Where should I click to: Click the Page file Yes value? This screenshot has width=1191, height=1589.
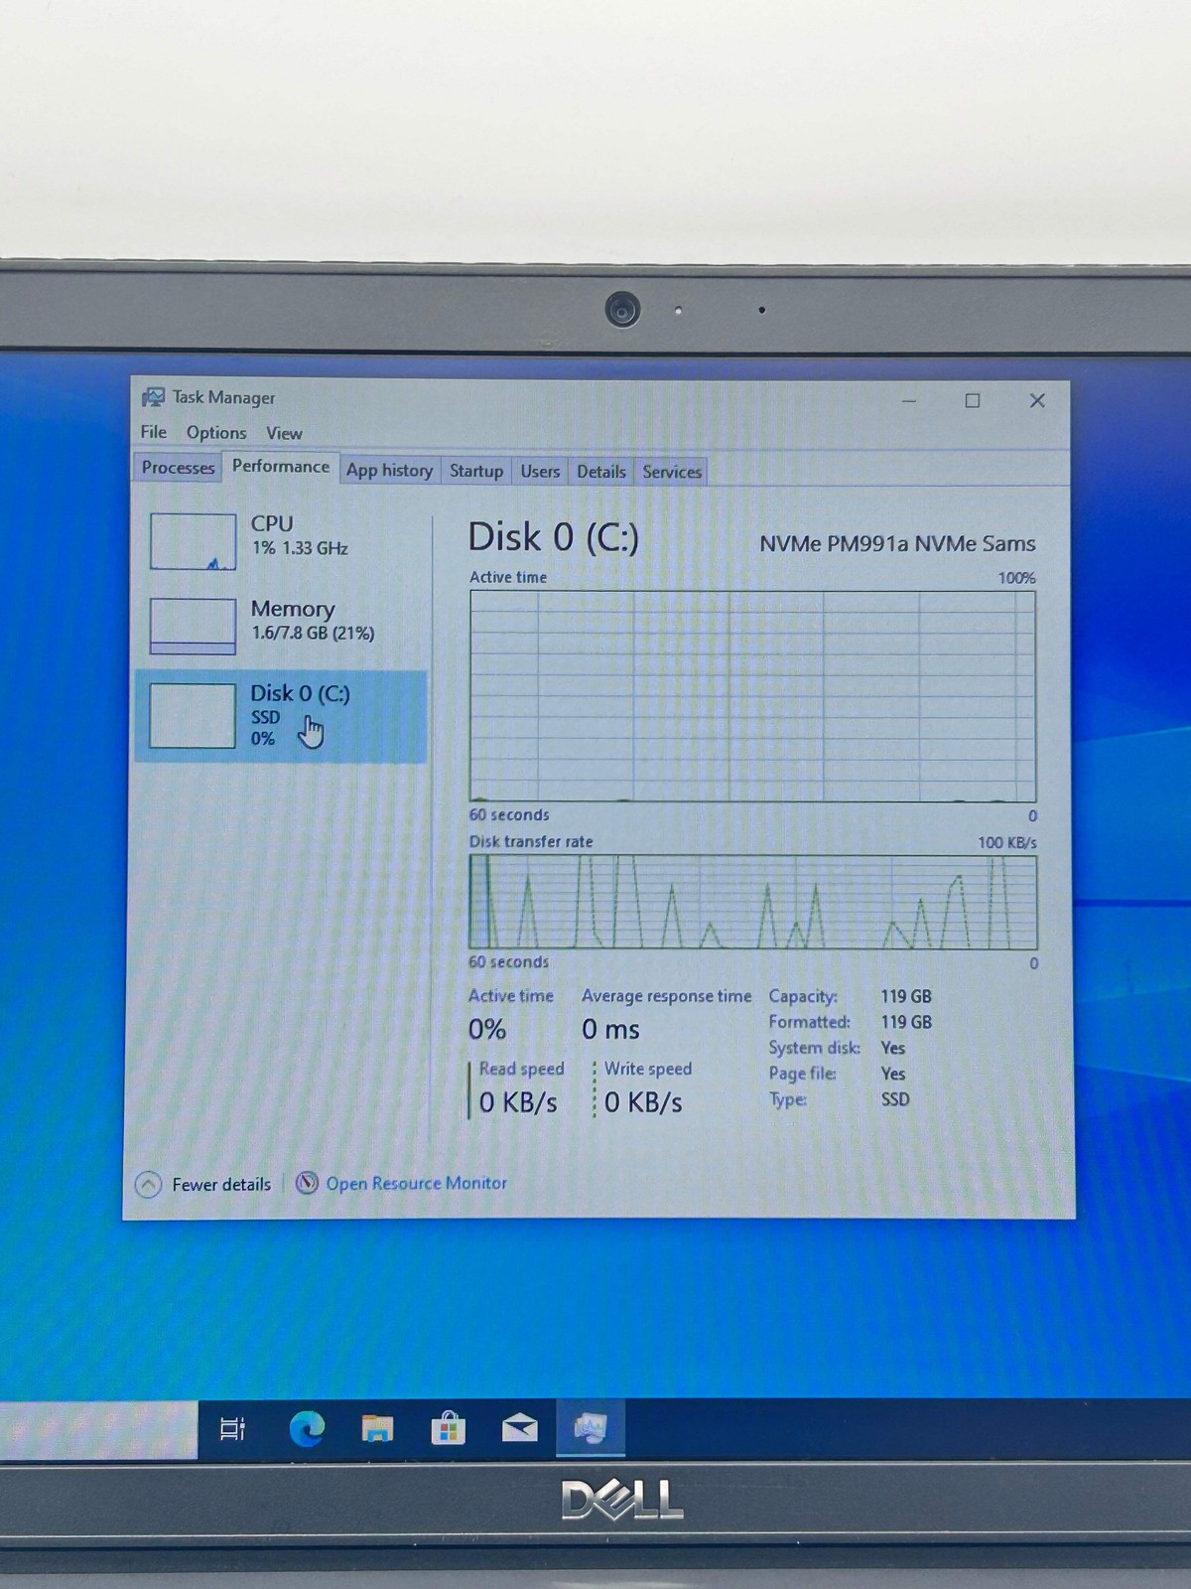[893, 1074]
